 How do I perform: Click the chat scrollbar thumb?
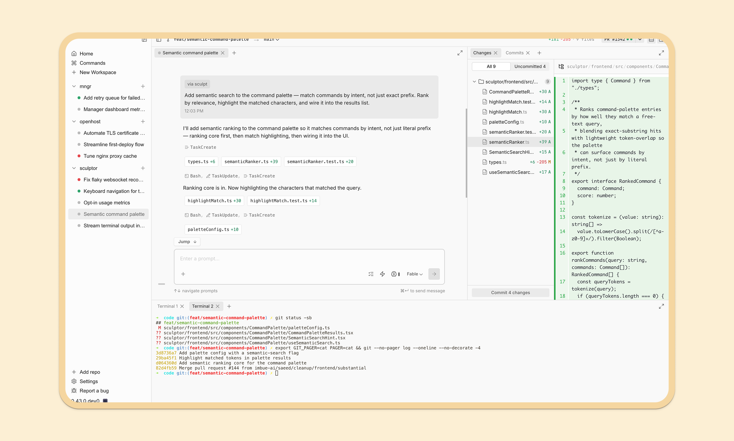pos(466,153)
